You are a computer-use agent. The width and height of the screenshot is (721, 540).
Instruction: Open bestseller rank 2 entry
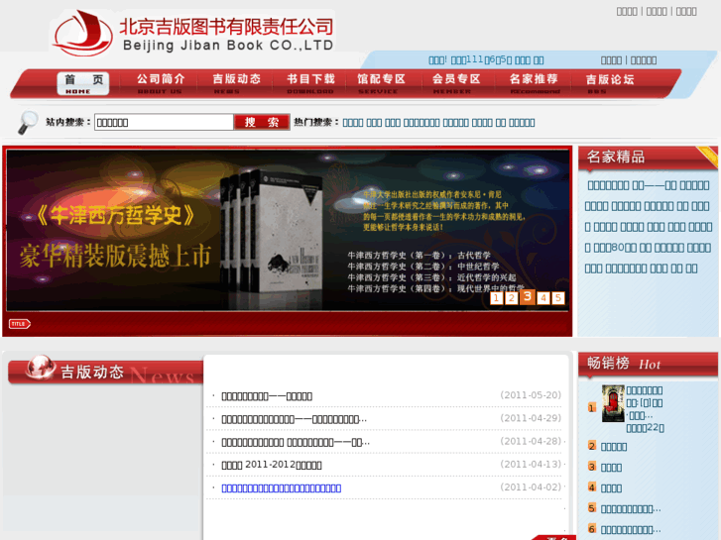coord(614,447)
